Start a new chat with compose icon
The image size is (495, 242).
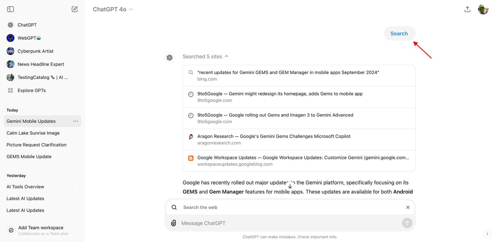coord(75,9)
